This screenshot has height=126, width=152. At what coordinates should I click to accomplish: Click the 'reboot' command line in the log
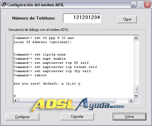[30, 75]
